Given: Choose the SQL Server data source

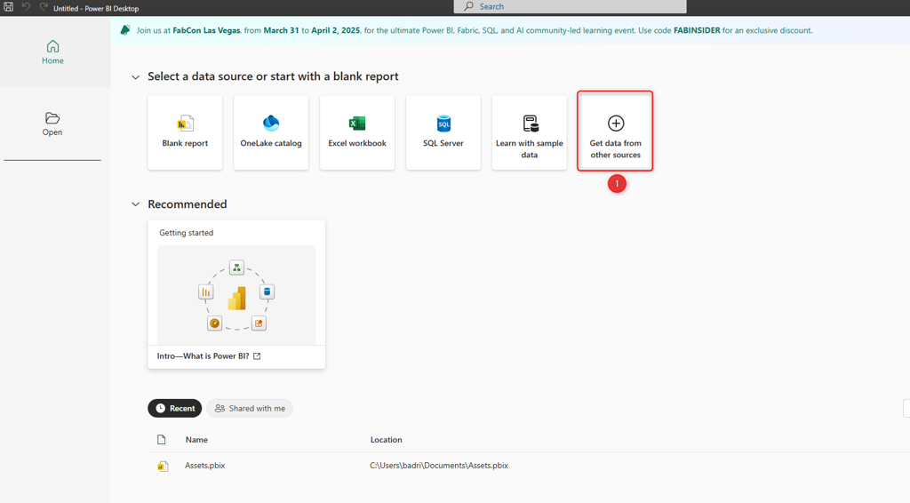Looking at the screenshot, I should 443,132.
